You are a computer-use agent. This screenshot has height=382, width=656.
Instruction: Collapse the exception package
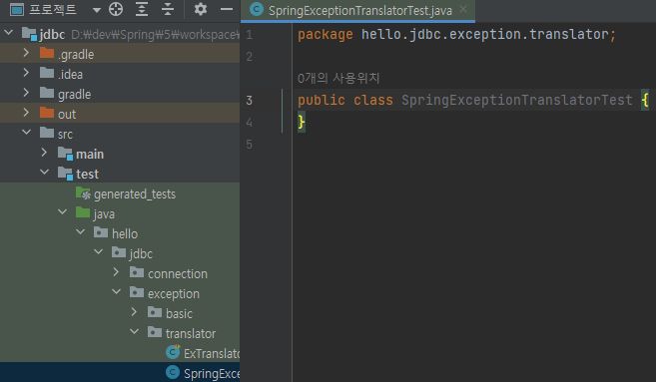click(116, 291)
